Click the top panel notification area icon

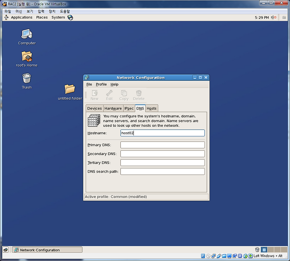(x=284, y=18)
